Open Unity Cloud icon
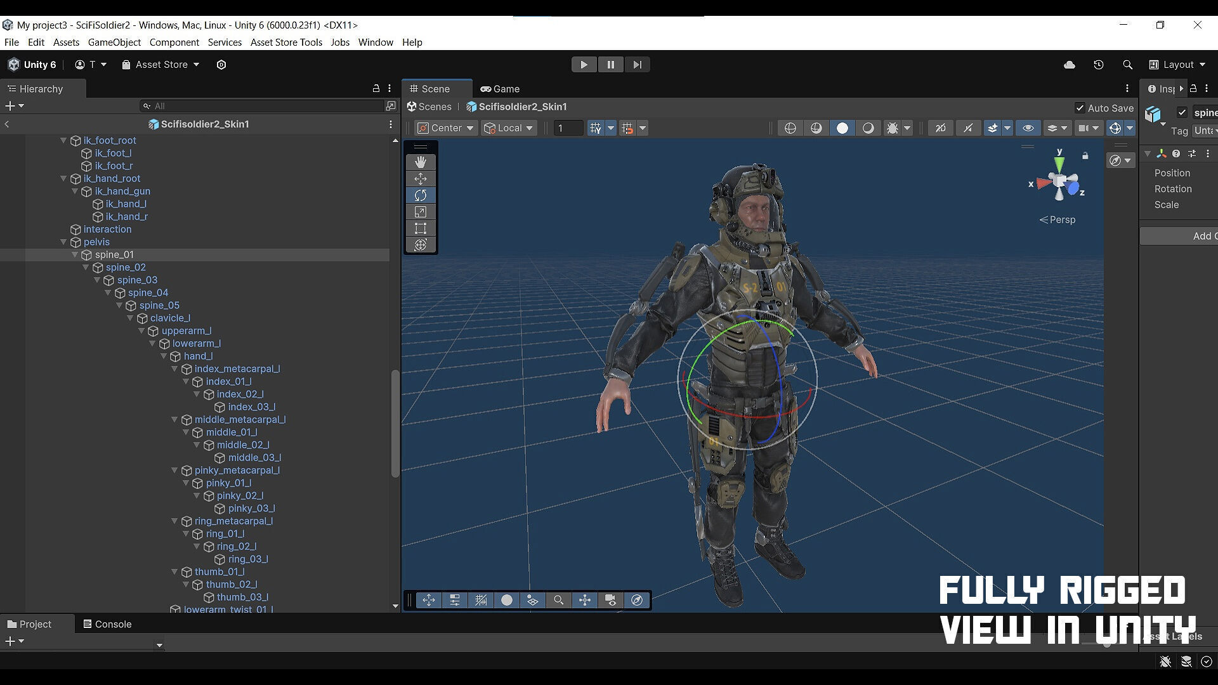 coord(1070,65)
